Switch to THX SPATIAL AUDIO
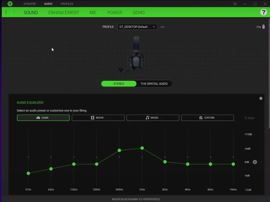 click(154, 84)
